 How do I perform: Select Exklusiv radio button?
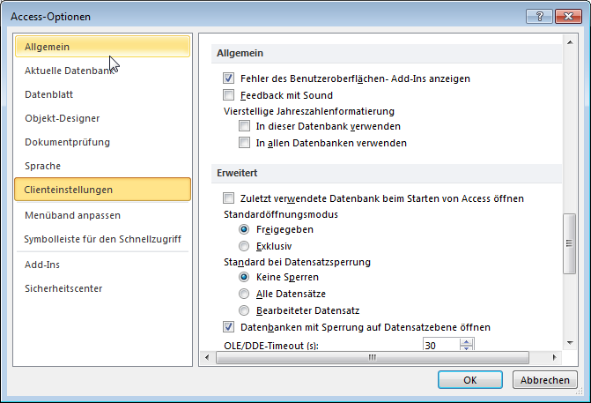click(x=245, y=246)
